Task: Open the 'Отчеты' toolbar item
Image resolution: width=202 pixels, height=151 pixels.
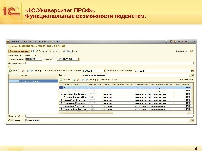Action: pos(56,51)
